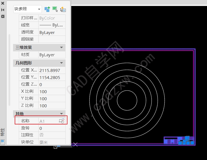Edit Y 比例 value 100
Viewport: 207px width, 160px height.
[52, 99]
